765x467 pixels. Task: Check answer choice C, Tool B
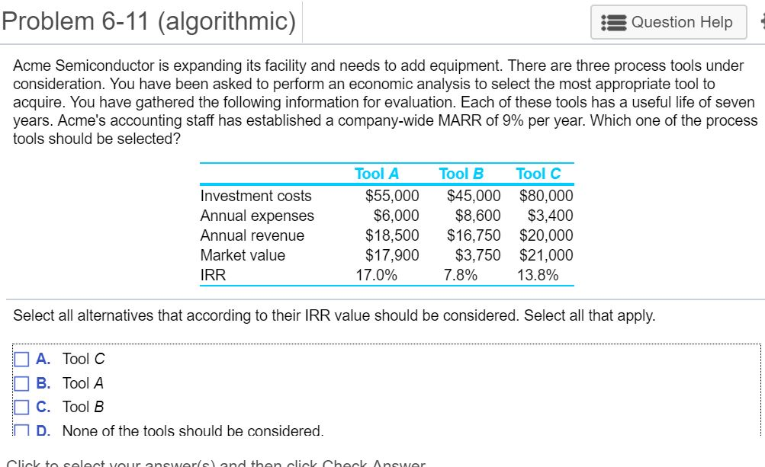21,406
